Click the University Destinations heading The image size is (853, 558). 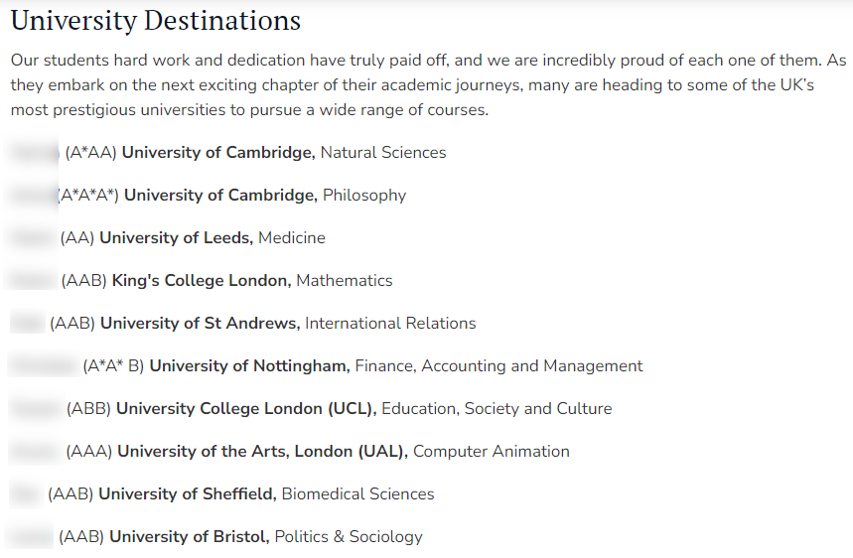(x=156, y=21)
